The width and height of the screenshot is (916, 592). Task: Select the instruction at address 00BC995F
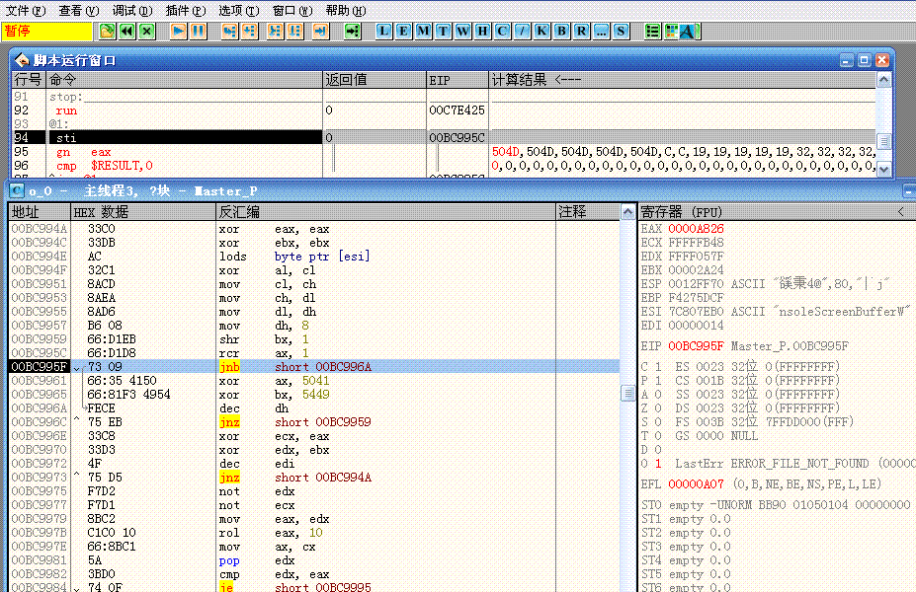click(x=314, y=367)
